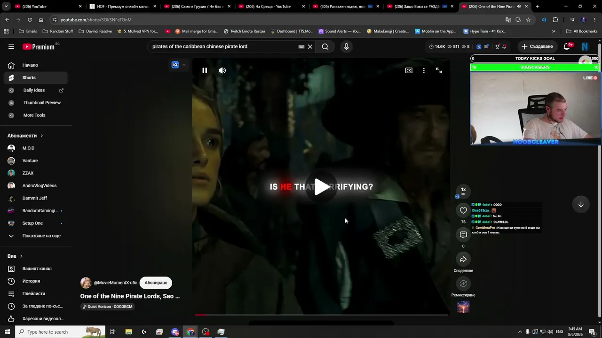Expand the Вие section chevron
Screen dimensions: 602x338
[x=21, y=256]
